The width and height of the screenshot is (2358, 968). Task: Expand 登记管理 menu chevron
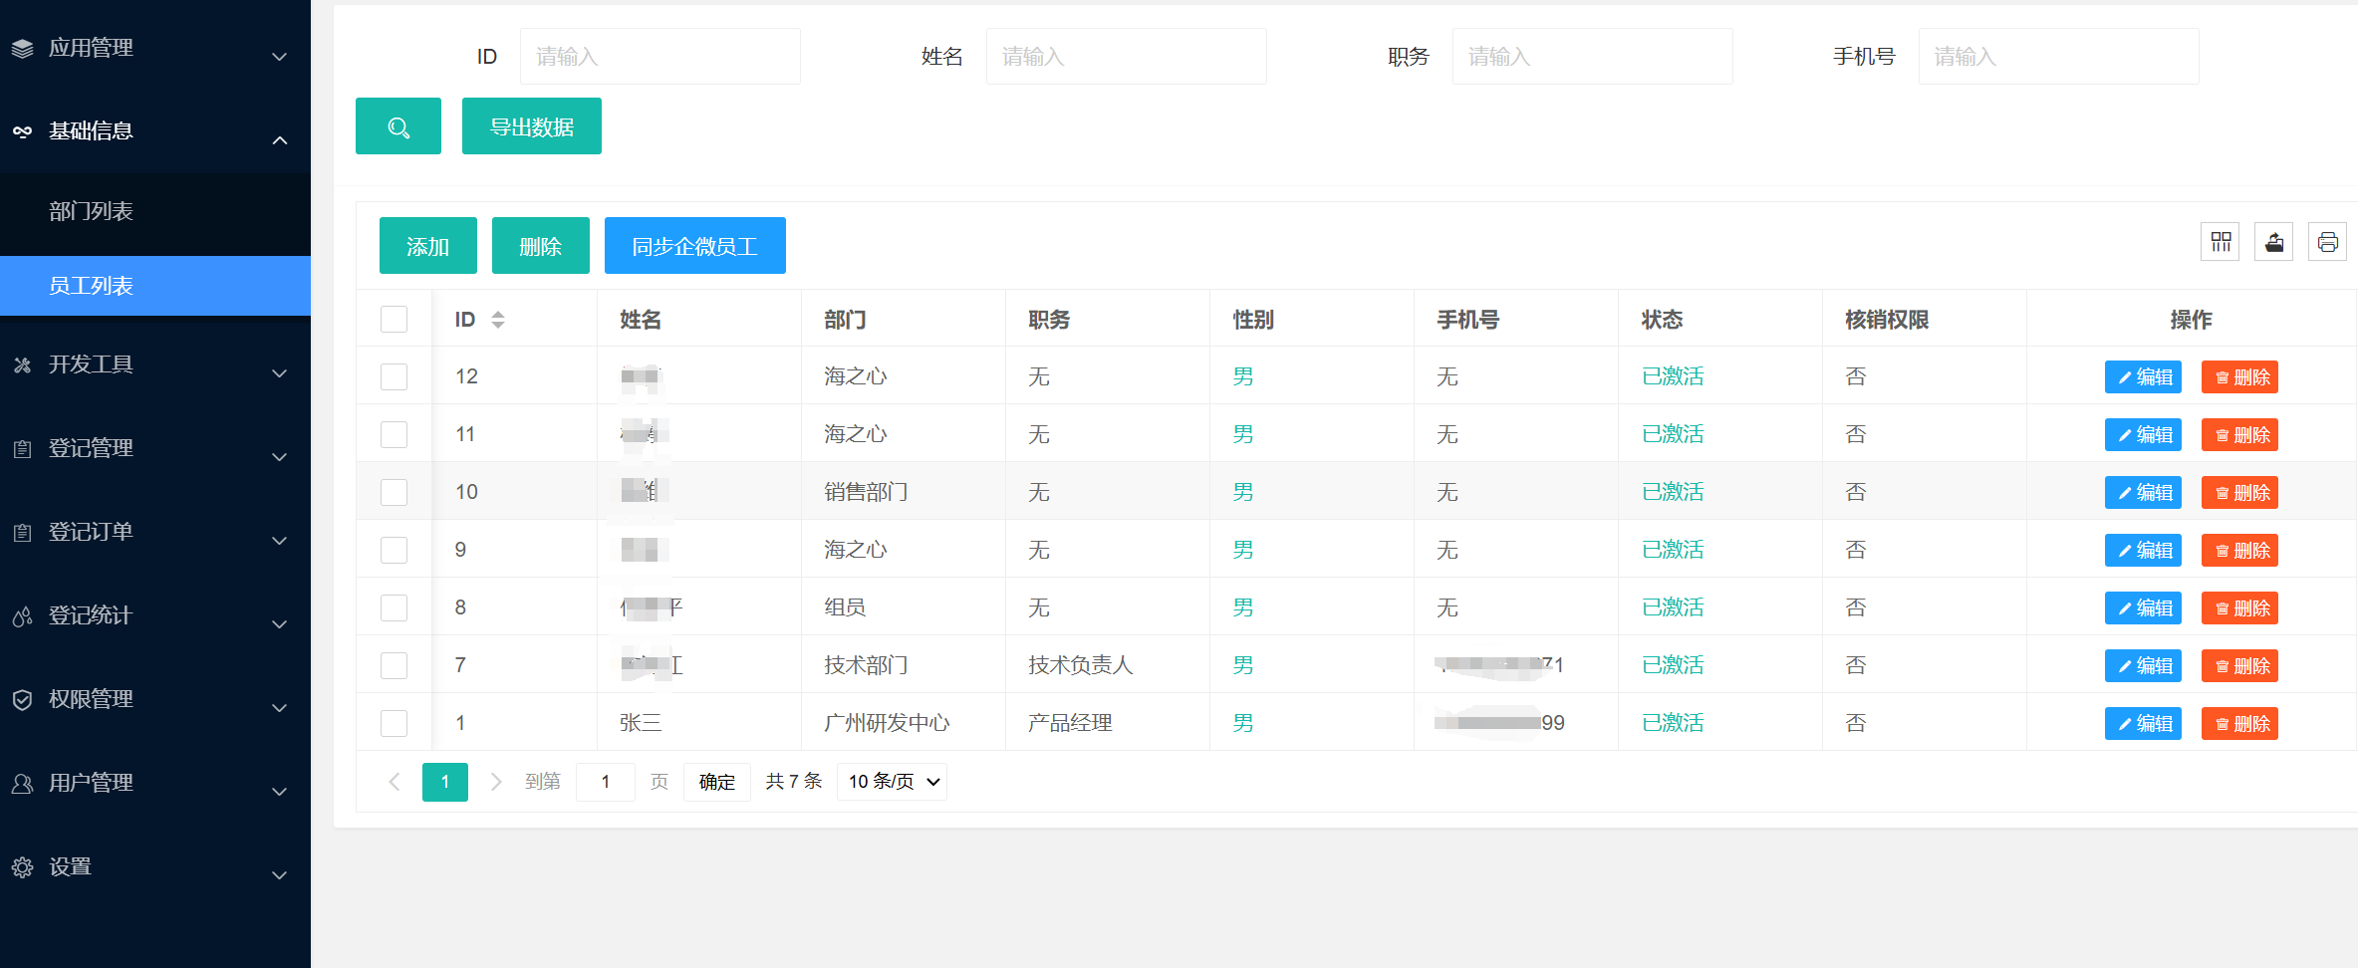point(280,457)
